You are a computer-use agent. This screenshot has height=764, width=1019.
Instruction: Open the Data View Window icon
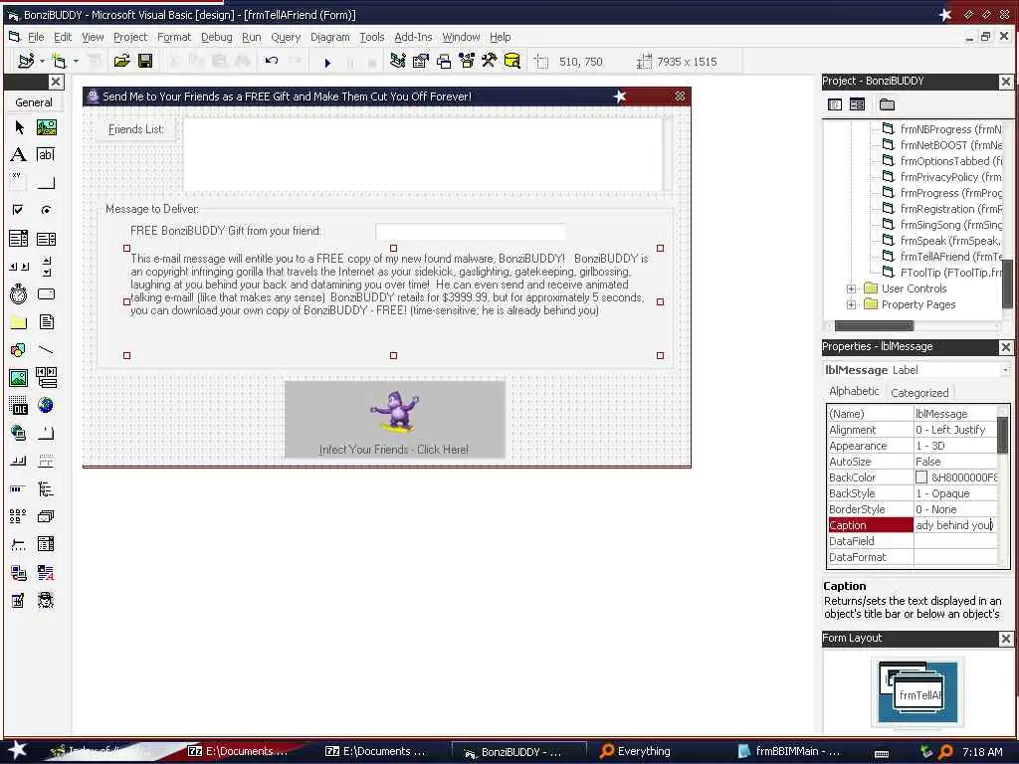tap(512, 61)
